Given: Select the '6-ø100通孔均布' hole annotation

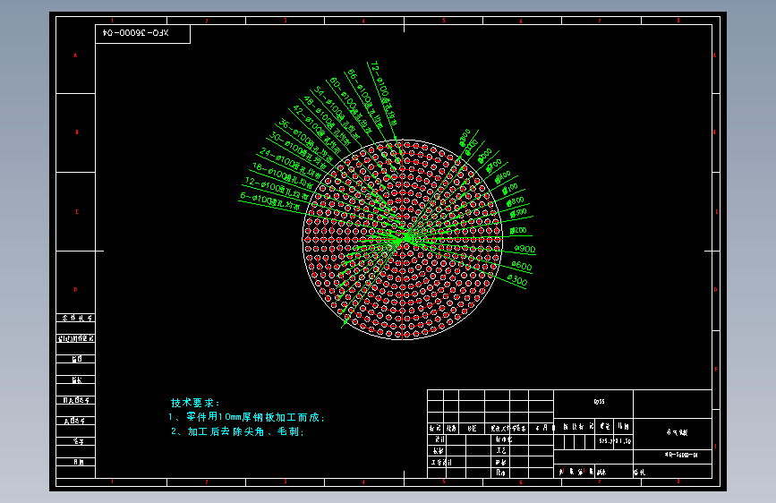Looking at the screenshot, I should click(x=270, y=201).
